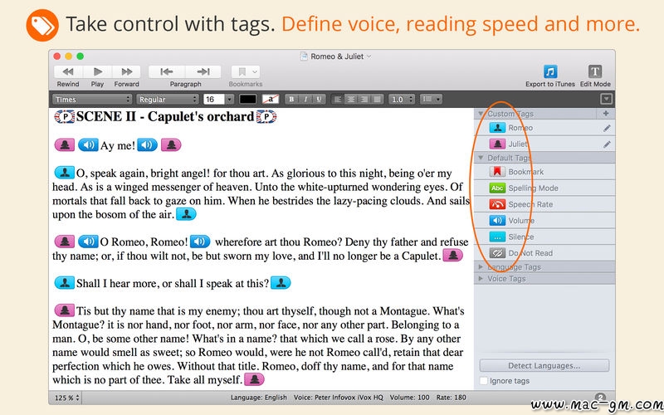Click the Romeo & Juliet document title

[x=337, y=56]
